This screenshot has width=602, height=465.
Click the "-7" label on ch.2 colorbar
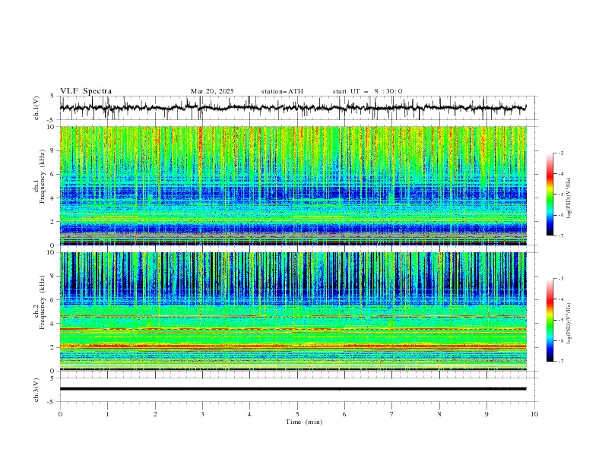(x=560, y=362)
